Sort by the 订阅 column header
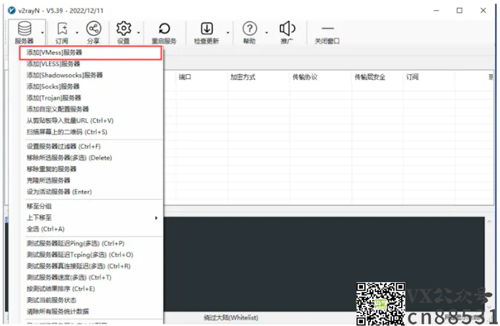The height and width of the screenshot is (326, 500). click(412, 77)
